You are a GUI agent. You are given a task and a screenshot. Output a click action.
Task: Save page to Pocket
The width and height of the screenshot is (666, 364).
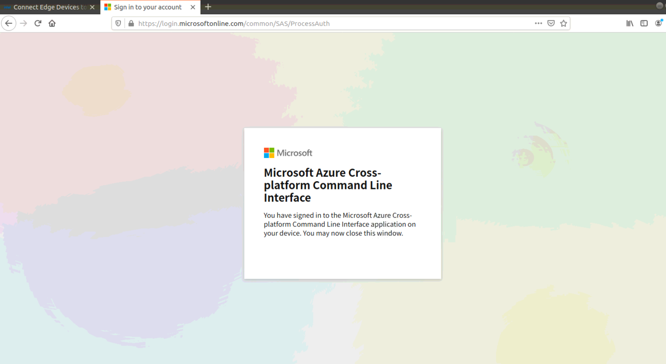(551, 23)
